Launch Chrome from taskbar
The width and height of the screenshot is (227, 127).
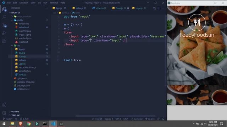click(29, 124)
